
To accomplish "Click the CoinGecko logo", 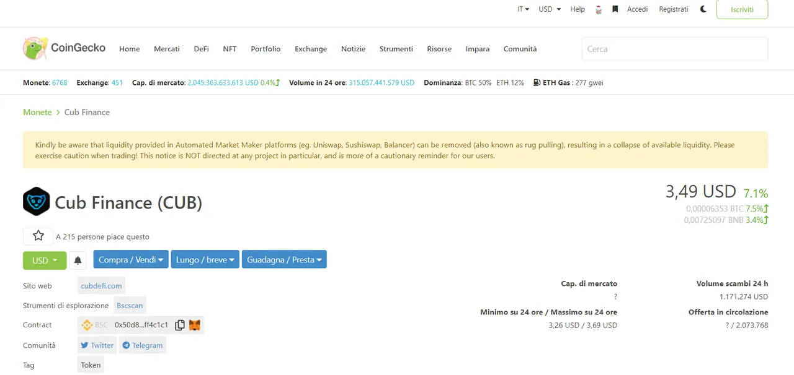I will pos(64,48).
